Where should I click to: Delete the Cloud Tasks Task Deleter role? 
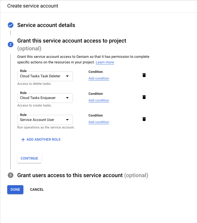pos(144,75)
